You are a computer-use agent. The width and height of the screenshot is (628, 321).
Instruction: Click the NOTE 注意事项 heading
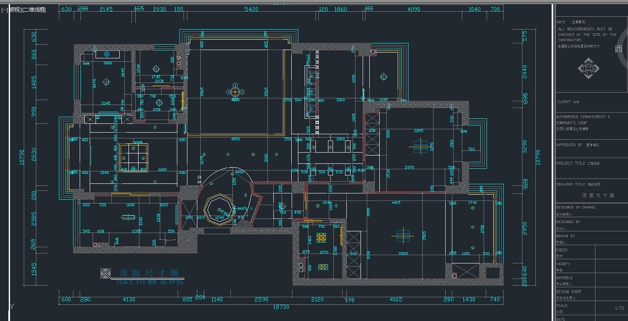571,22
